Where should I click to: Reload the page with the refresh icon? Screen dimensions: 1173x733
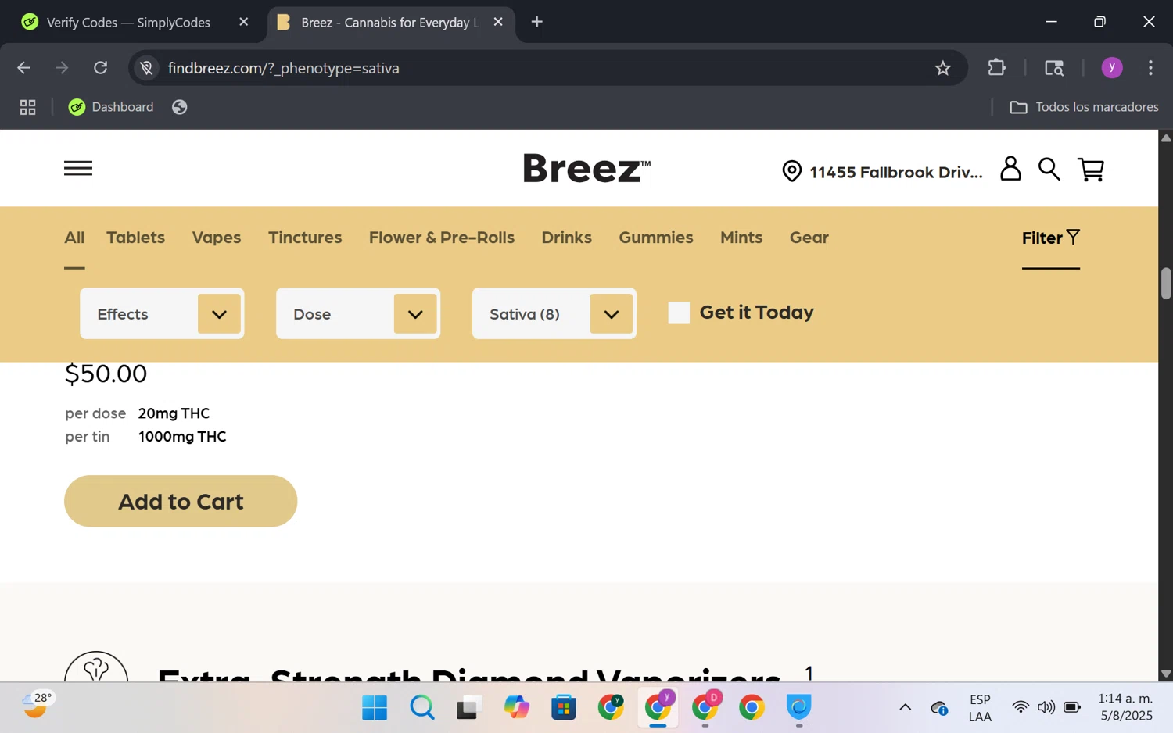point(100,68)
